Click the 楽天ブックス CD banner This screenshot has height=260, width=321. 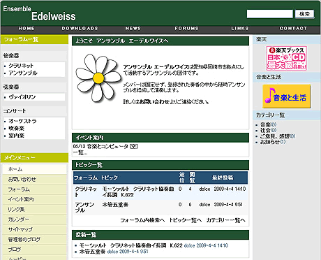coord(287,58)
